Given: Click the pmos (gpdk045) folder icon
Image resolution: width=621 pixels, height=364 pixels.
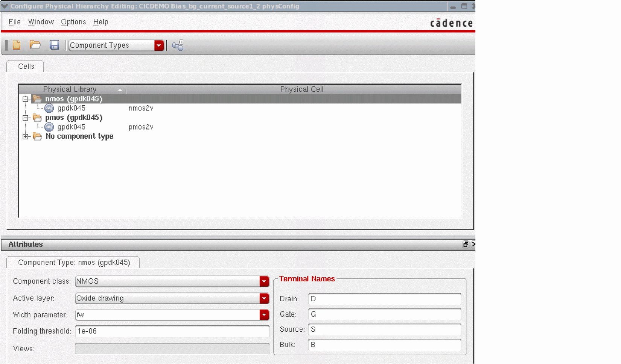Looking at the screenshot, I should click(x=37, y=118).
